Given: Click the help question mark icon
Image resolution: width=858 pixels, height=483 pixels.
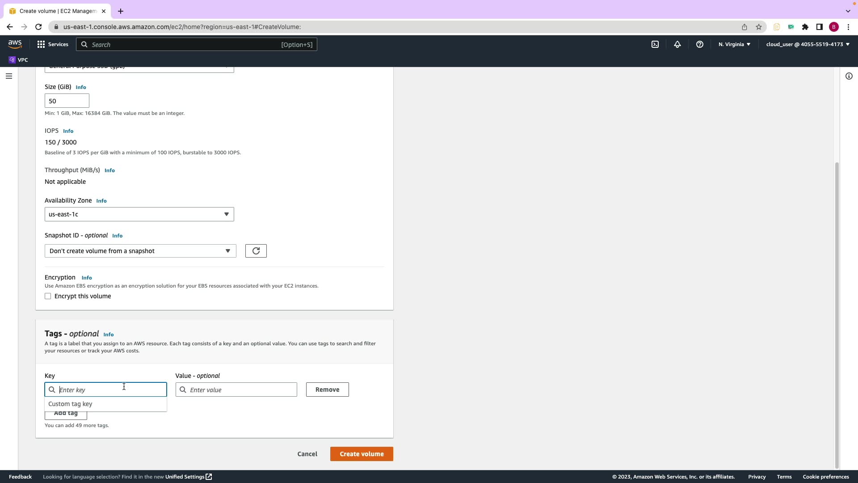Looking at the screenshot, I should (x=699, y=44).
